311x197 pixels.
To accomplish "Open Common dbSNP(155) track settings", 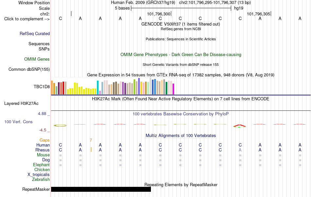I will [x=29, y=69].
